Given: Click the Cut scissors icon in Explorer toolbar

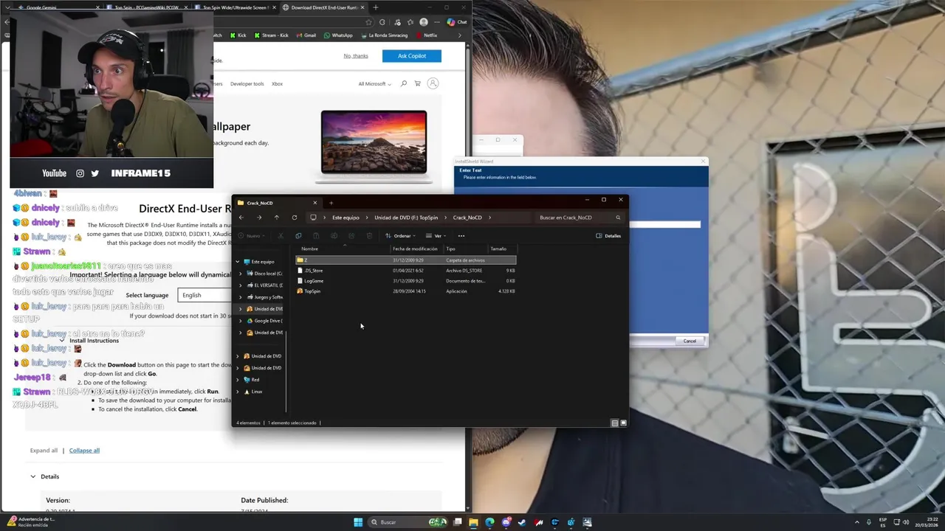Looking at the screenshot, I should pos(281,236).
